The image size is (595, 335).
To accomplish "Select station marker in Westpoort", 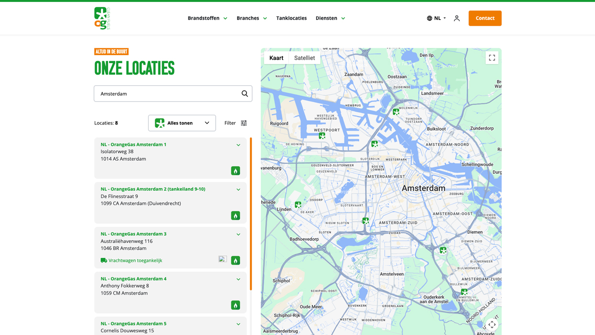I will point(322,136).
